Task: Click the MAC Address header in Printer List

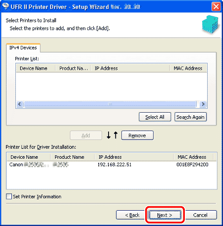Action: tap(188, 68)
